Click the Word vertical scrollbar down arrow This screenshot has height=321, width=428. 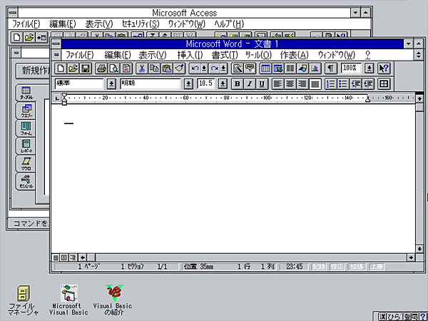tap(419, 249)
